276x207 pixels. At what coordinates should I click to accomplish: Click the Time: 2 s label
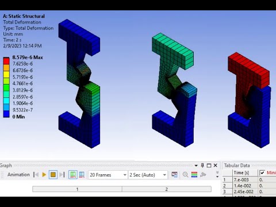pos(12,40)
